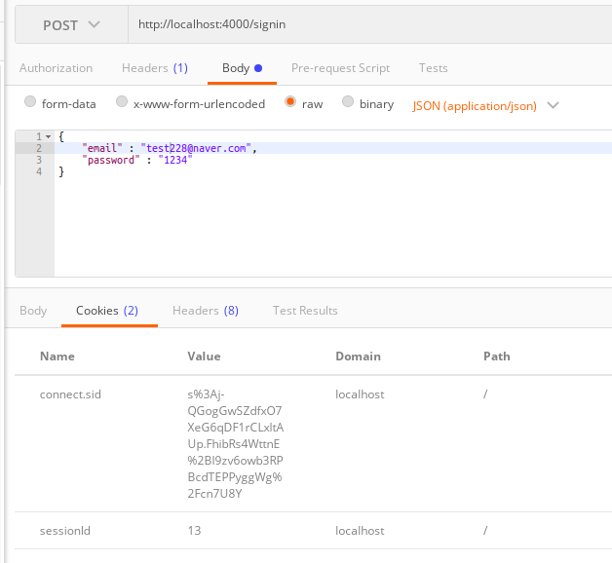Viewport: 612px width, 563px height.
Task: Choose the x-www-form-urlencoded option
Action: (x=122, y=102)
